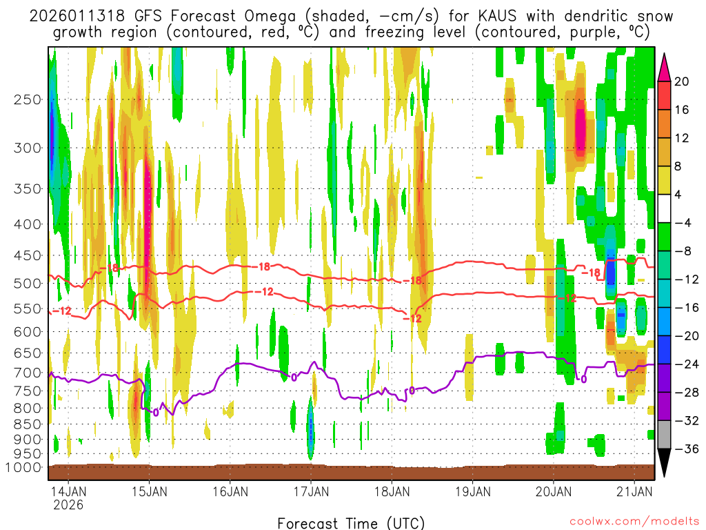
Task: Click the 18JAN time axis label
Action: (x=392, y=491)
